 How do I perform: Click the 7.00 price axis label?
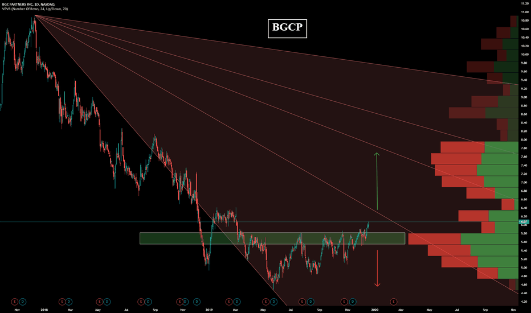tap(525, 182)
